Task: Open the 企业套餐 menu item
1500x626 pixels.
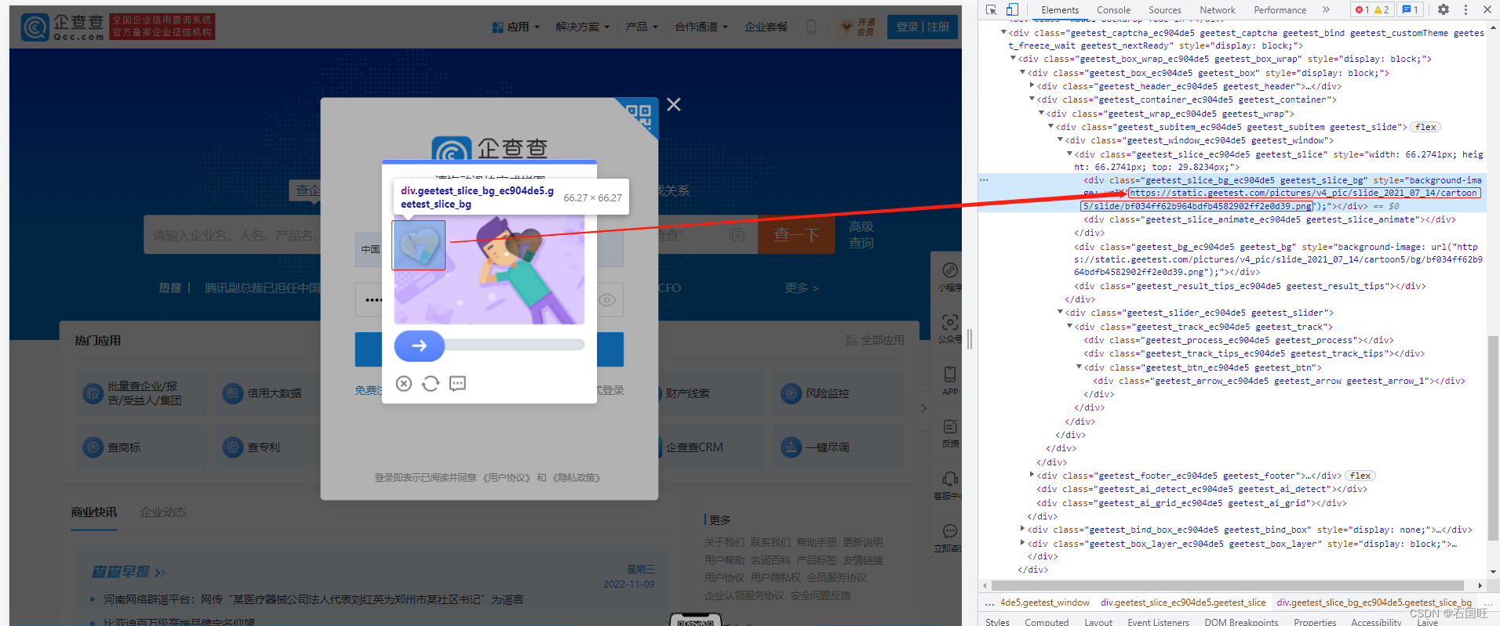Action: tap(766, 27)
